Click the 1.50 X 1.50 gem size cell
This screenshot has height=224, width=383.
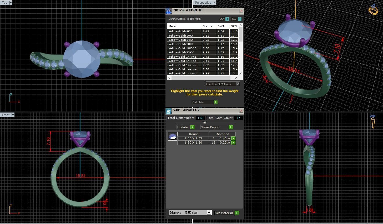click(x=193, y=142)
